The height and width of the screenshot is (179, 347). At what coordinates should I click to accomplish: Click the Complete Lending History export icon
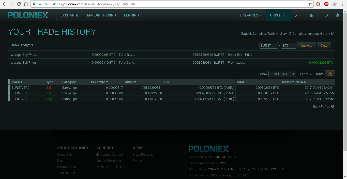[333, 34]
